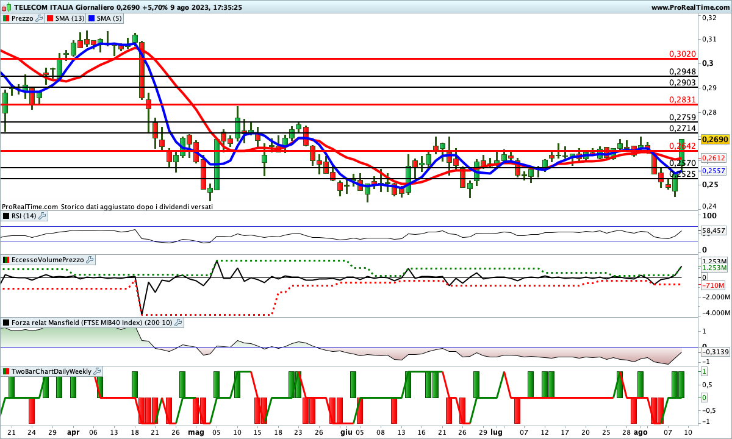Click the red -710M value tag
The height and width of the screenshot is (439, 732).
713,285
